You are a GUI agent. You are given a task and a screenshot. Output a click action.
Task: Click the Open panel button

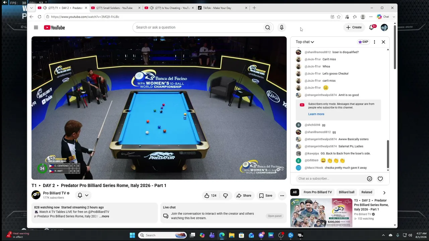[274, 216]
